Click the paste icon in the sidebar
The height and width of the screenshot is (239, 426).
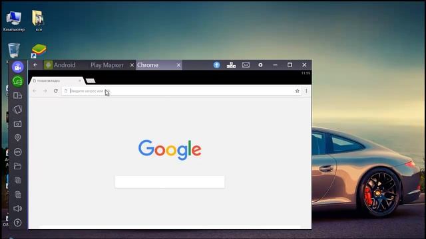[x=18, y=195]
